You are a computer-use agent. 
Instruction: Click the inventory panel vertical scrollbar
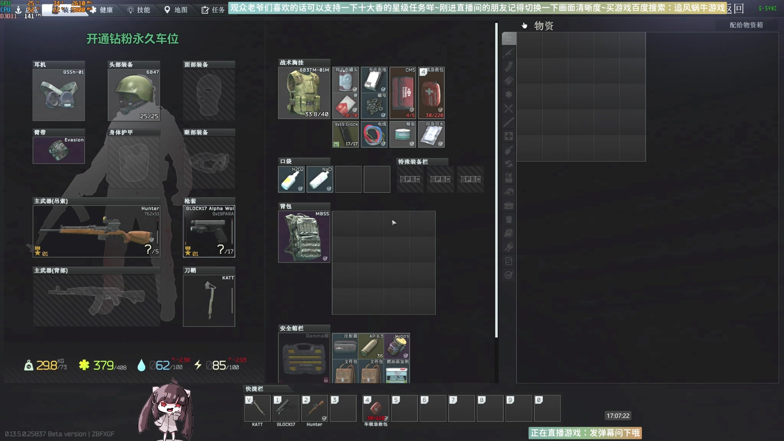coord(497,180)
